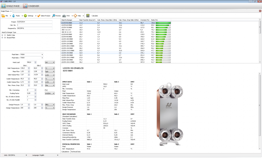Click the Calculate button
This screenshot has height=159, width=262.
point(95,16)
